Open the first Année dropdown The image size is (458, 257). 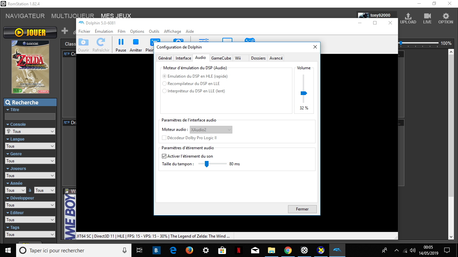[x=15, y=190]
